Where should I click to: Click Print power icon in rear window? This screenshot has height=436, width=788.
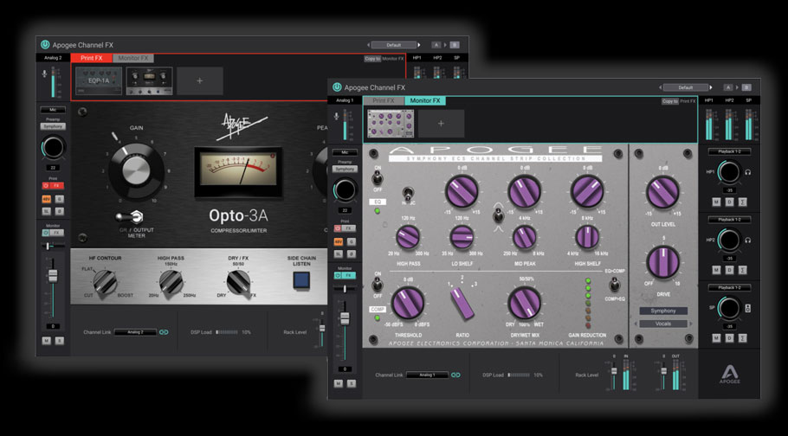click(x=46, y=185)
